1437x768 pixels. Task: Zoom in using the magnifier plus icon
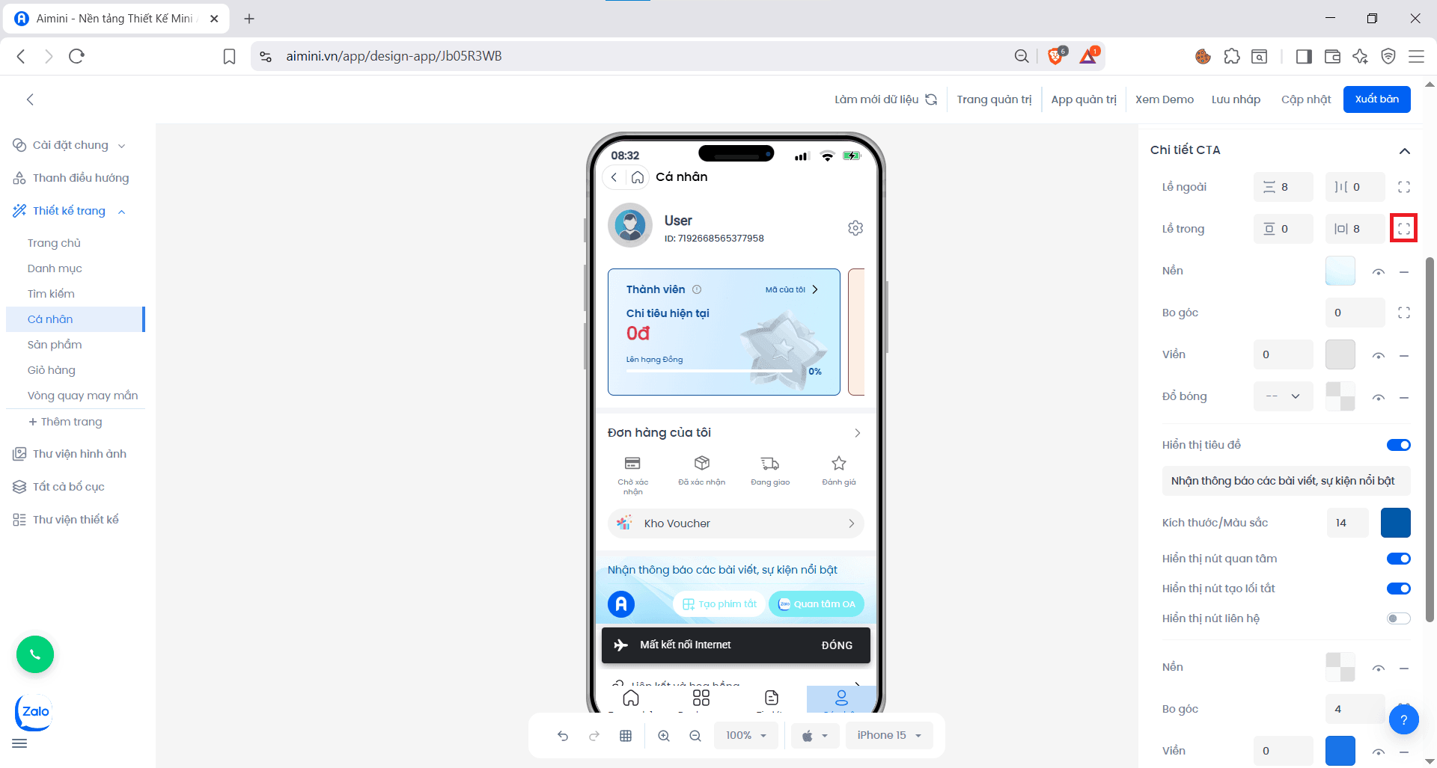[664, 736]
